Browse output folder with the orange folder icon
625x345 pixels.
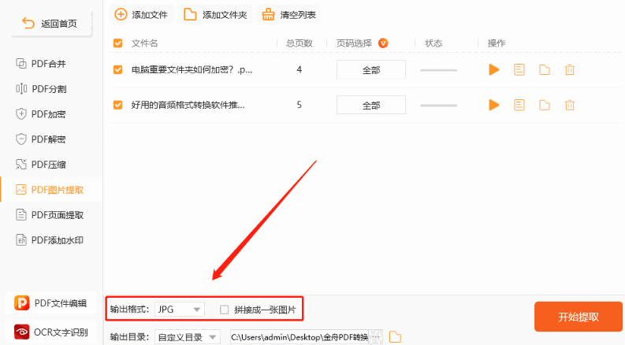click(395, 336)
